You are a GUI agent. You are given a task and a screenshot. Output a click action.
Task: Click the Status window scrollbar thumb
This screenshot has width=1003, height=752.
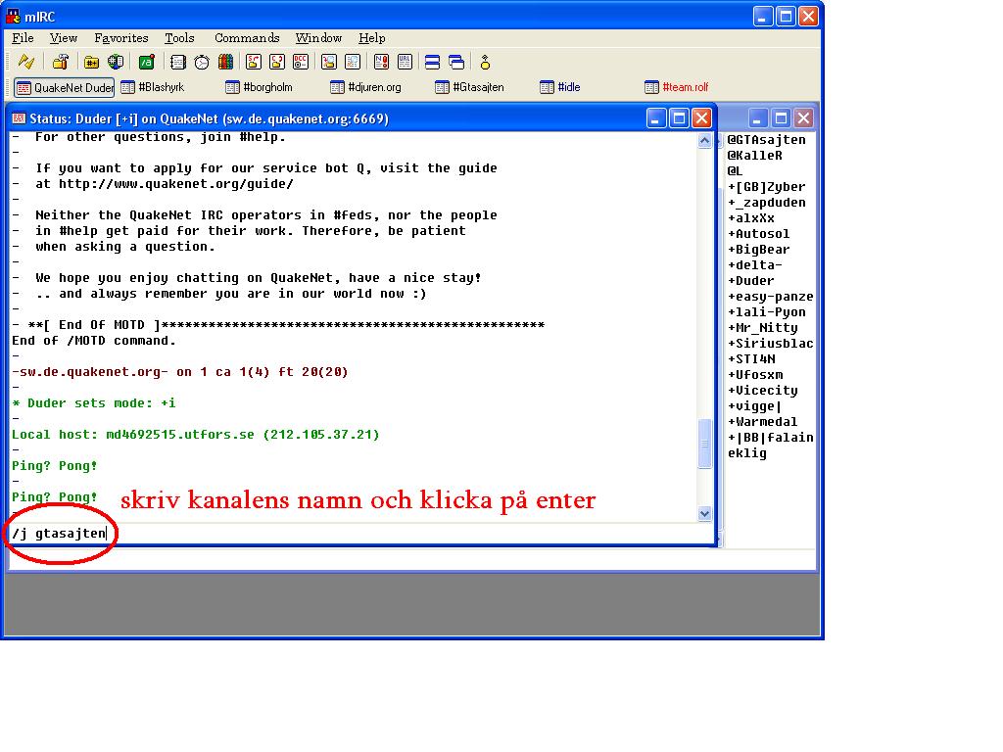(x=704, y=444)
